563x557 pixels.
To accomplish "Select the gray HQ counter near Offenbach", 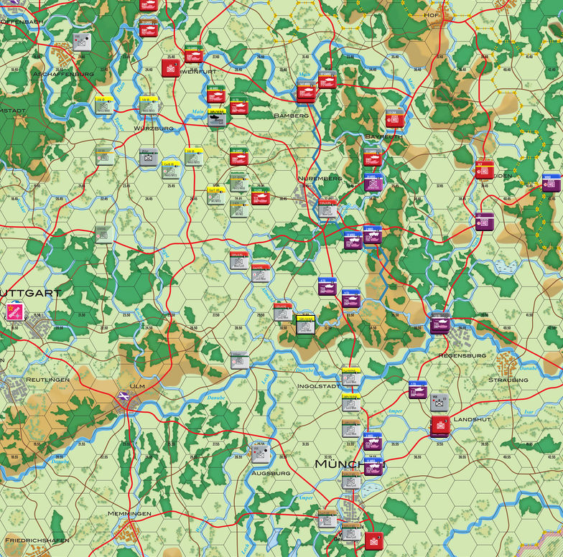I will pos(82,42).
